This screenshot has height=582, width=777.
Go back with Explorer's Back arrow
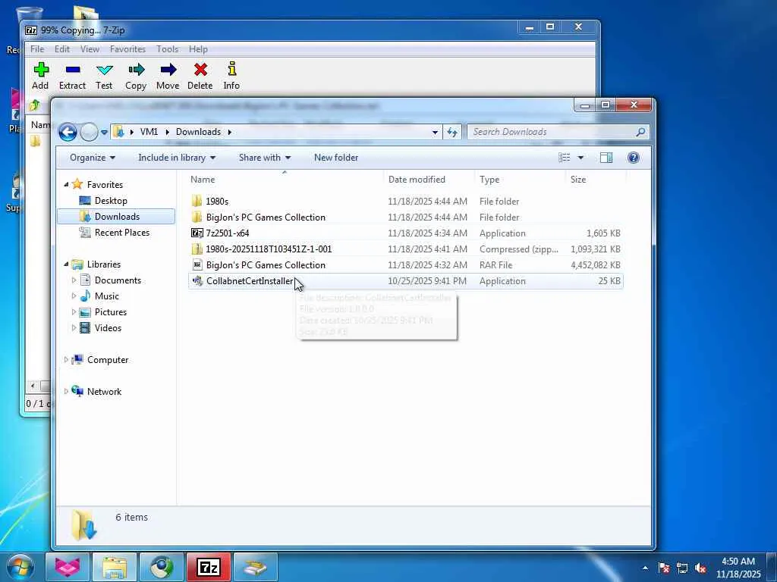(x=68, y=132)
